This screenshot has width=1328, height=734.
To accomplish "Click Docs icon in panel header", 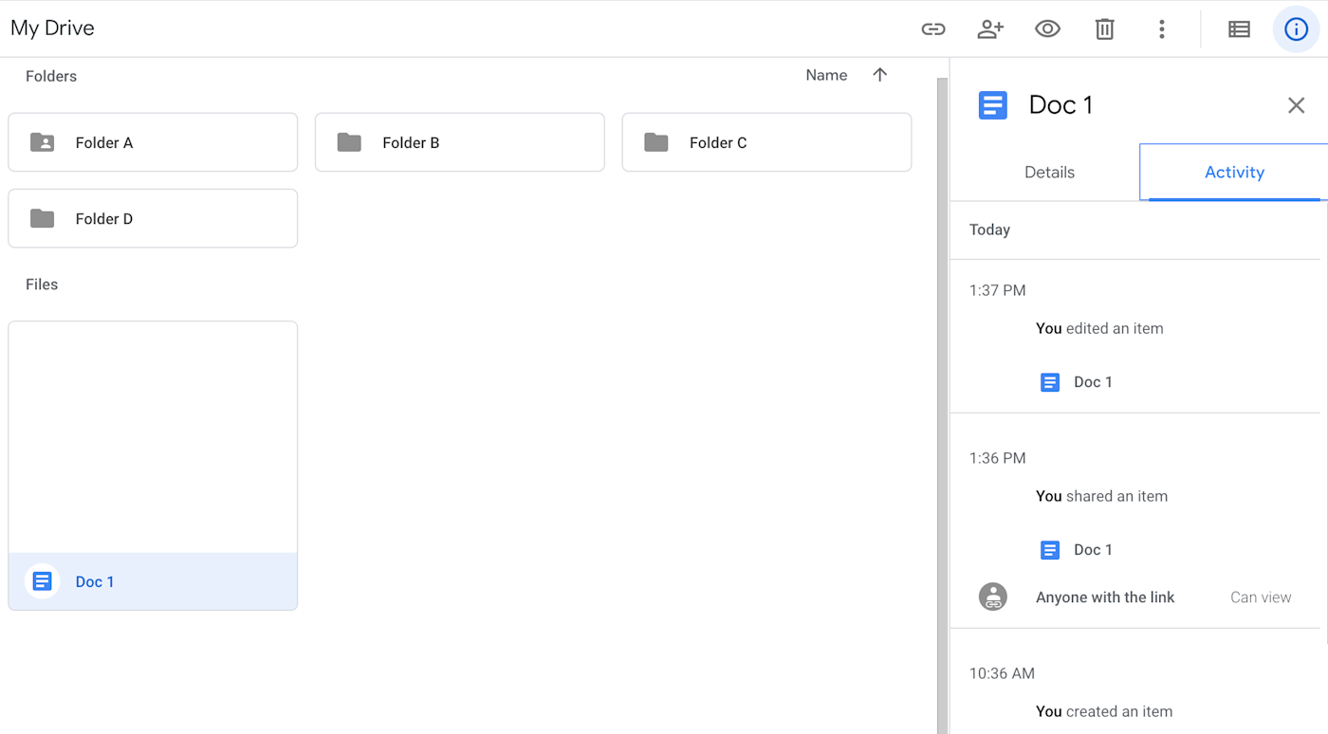I will point(992,105).
